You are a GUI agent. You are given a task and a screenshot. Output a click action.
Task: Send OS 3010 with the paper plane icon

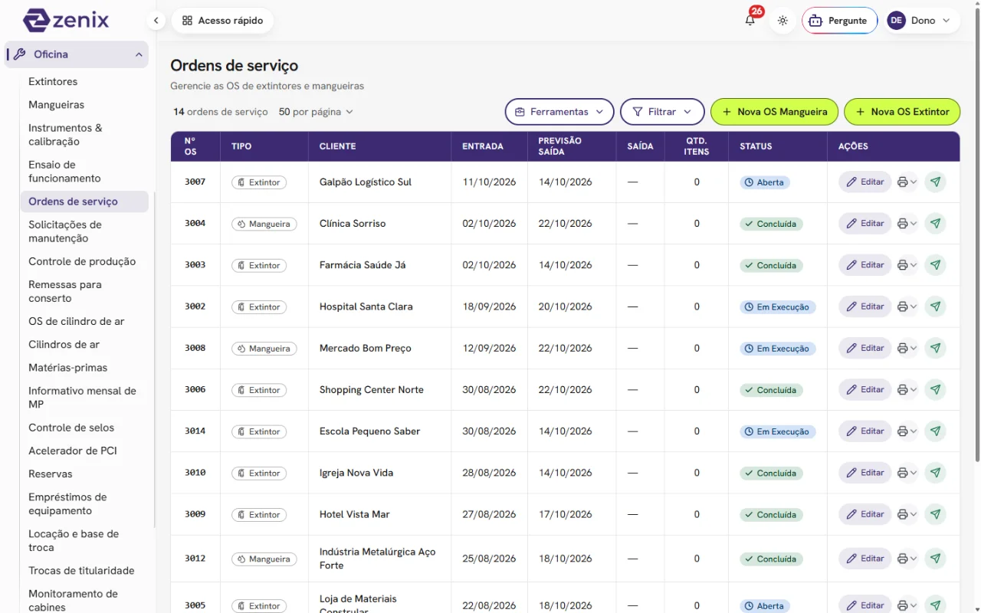935,473
